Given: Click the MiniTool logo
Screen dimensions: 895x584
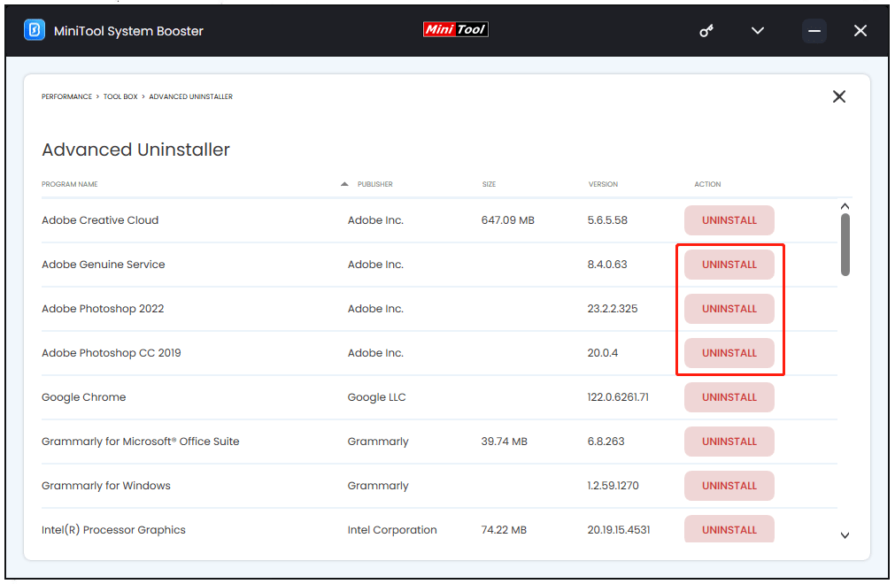Looking at the screenshot, I should 456,29.
